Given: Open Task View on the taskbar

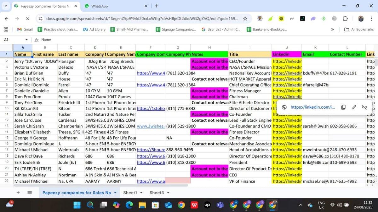Looking at the screenshot, I should pyautogui.click(x=103, y=205).
